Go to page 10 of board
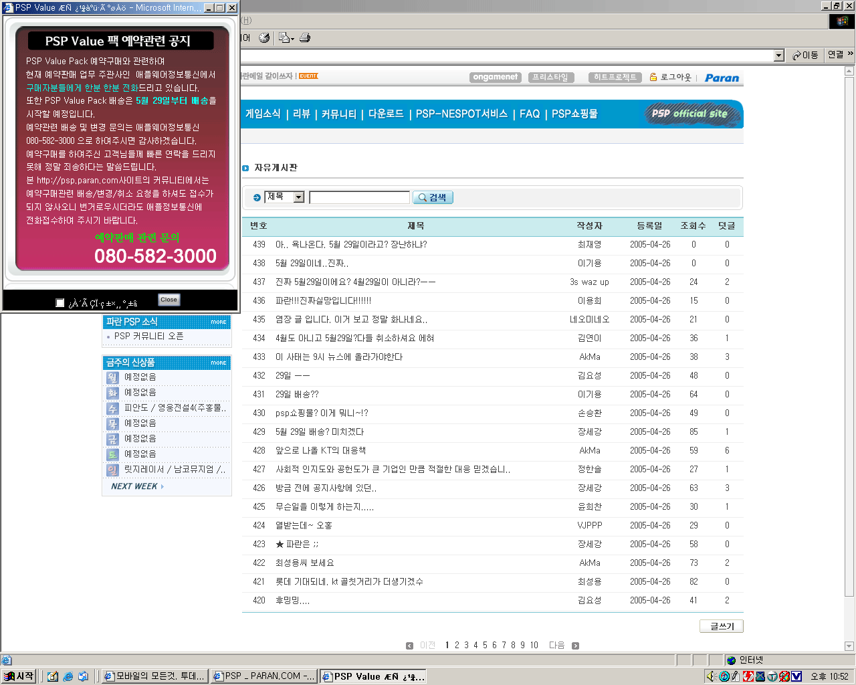Viewport: 856px width, 685px height. (x=534, y=646)
